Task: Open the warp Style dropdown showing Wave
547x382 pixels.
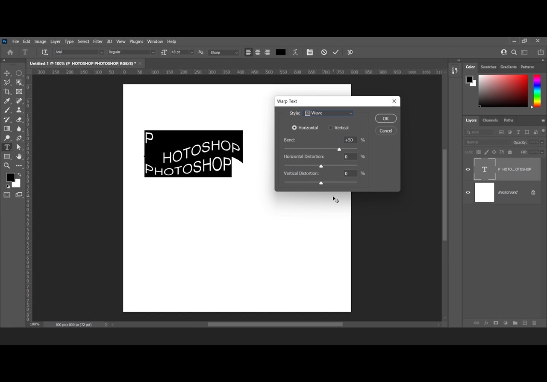Action: [328, 113]
